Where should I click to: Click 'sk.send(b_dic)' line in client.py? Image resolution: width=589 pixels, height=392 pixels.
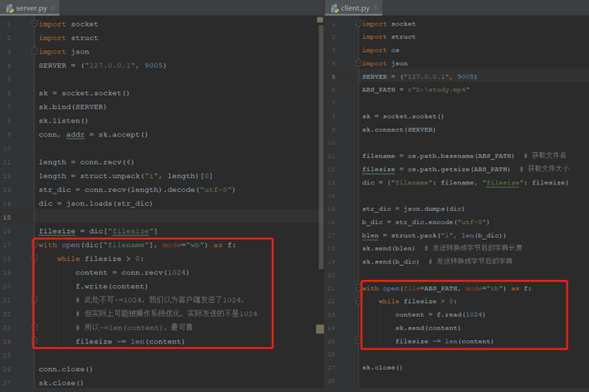[390, 262]
